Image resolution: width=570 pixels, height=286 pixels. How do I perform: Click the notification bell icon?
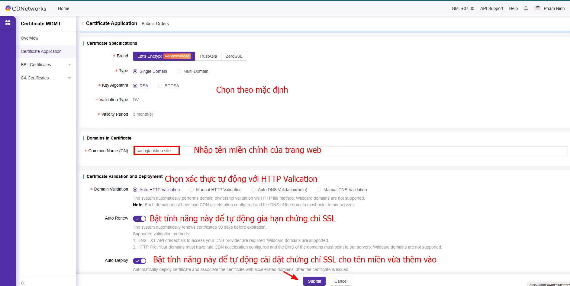pyautogui.click(x=526, y=8)
